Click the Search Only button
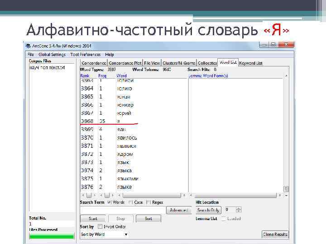The width and height of the screenshot is (326, 244). click(208, 210)
